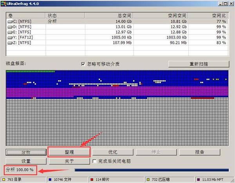Screen dimensions: 235x183
Task: Select the C: drive icon in volume list
Action: [x=10, y=22]
